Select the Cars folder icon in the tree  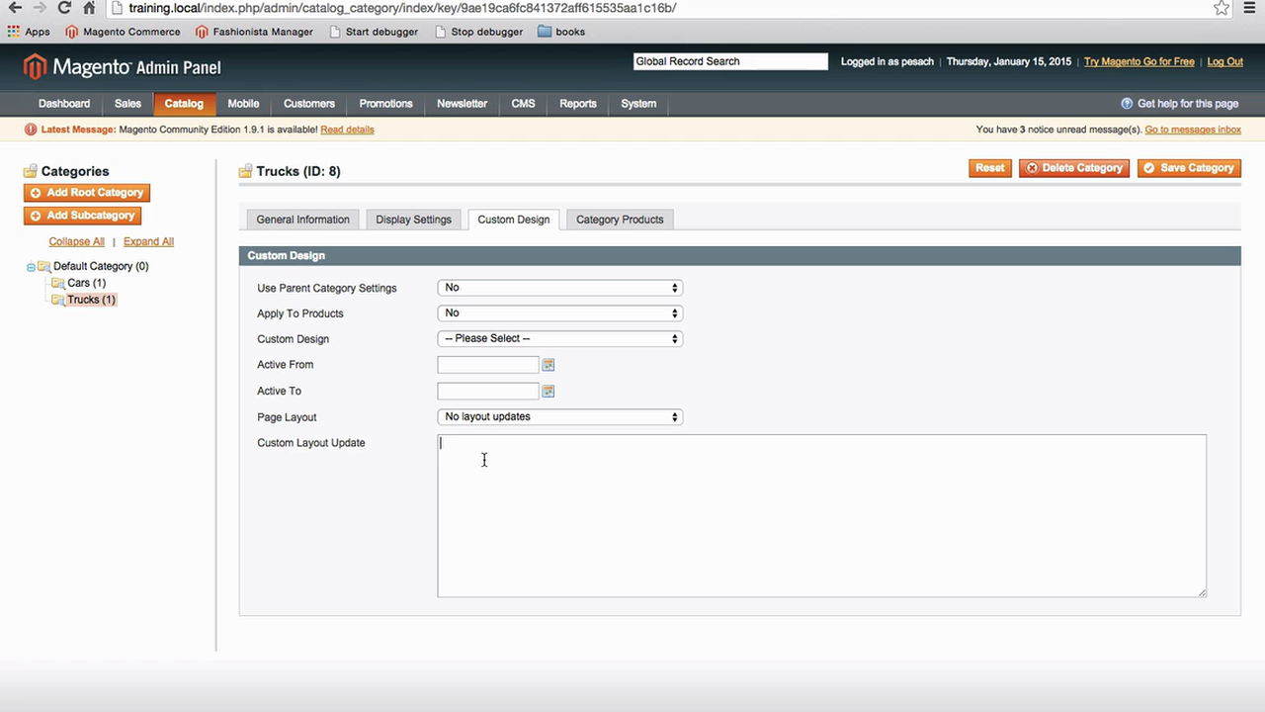click(59, 283)
